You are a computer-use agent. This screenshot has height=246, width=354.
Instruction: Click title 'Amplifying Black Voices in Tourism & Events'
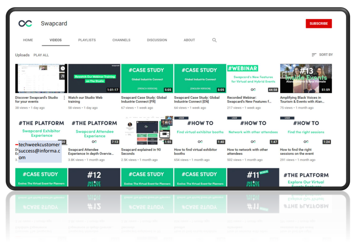coord(302,100)
